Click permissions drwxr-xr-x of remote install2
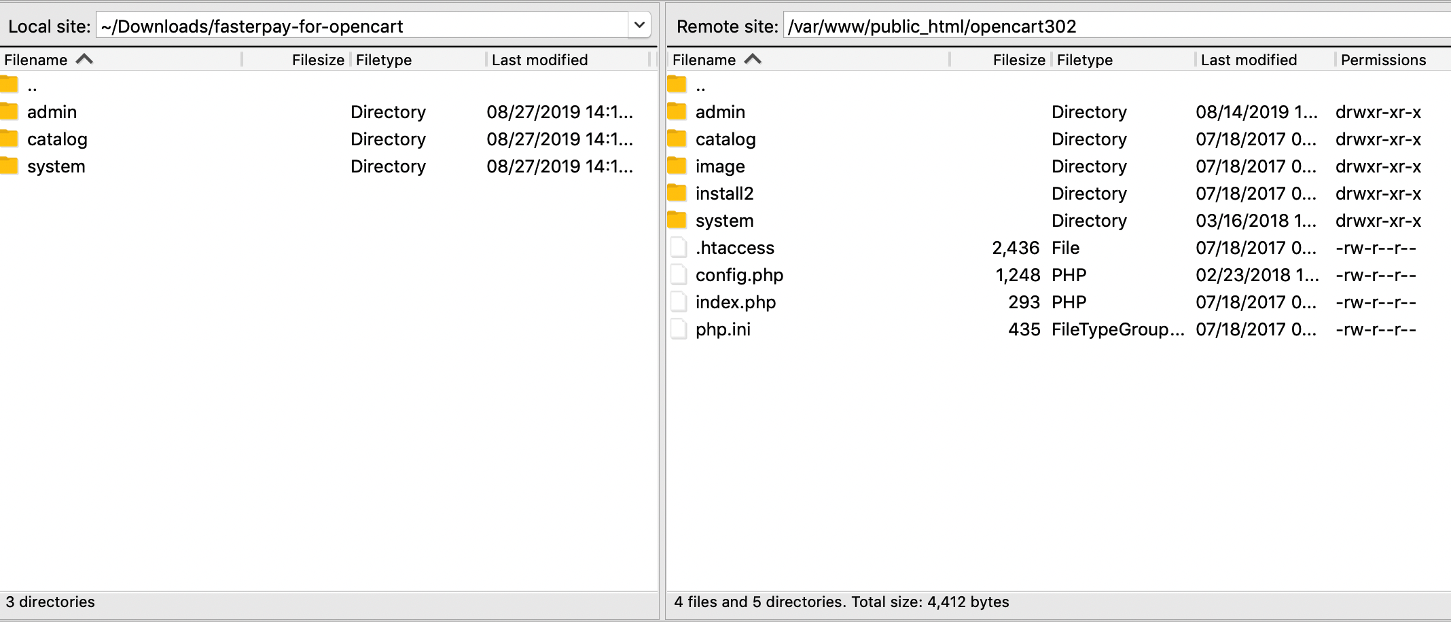Image resolution: width=1451 pixels, height=622 pixels. [1378, 194]
